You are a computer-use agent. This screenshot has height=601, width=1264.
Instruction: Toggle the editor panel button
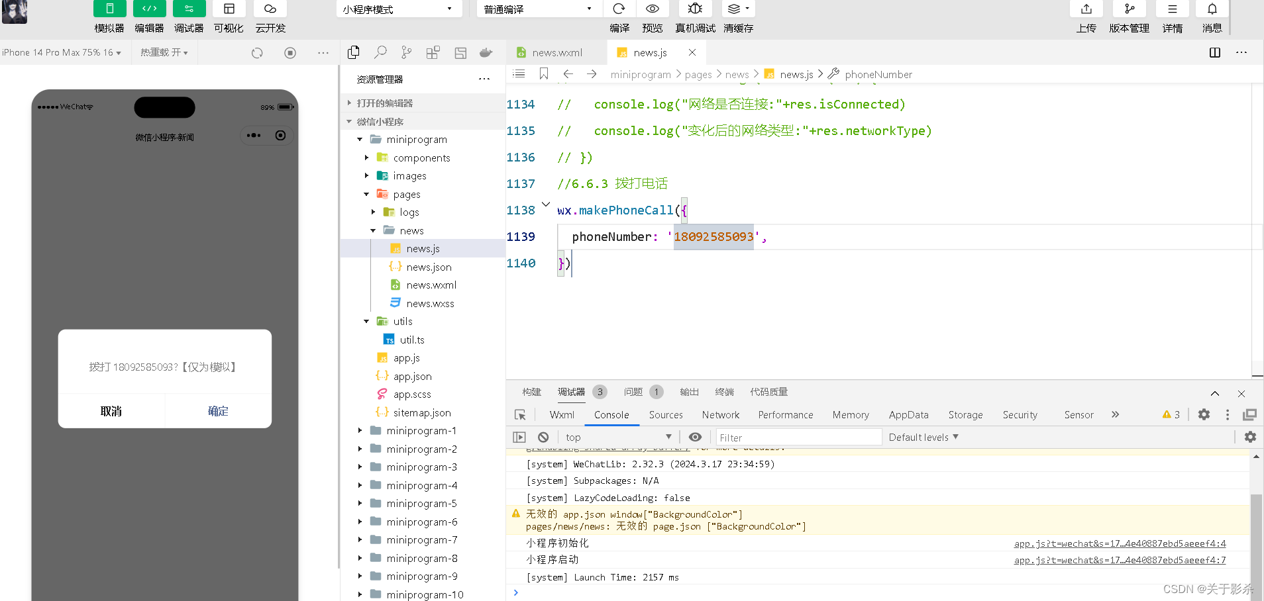click(x=149, y=9)
